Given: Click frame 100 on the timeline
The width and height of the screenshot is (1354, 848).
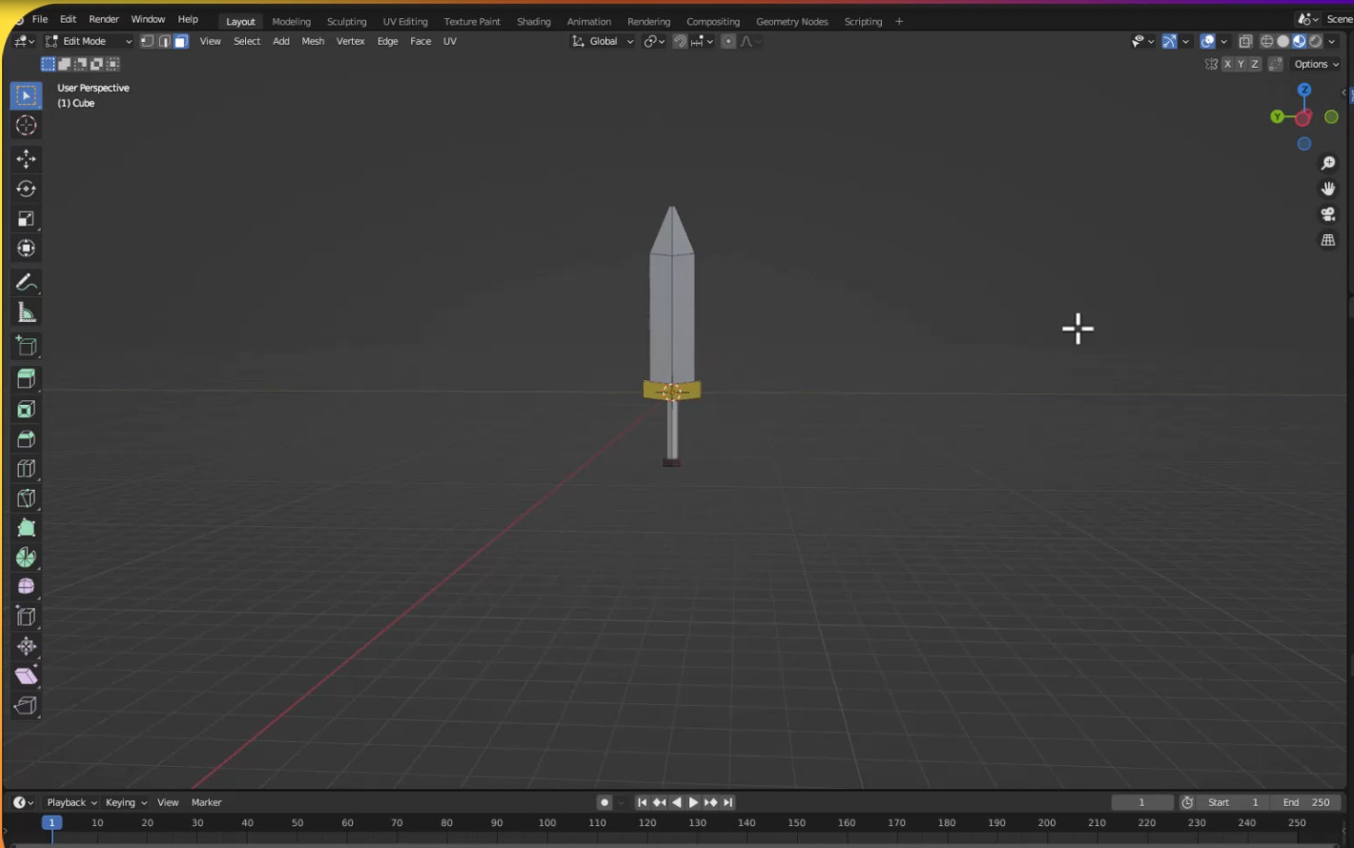Looking at the screenshot, I should [x=547, y=823].
